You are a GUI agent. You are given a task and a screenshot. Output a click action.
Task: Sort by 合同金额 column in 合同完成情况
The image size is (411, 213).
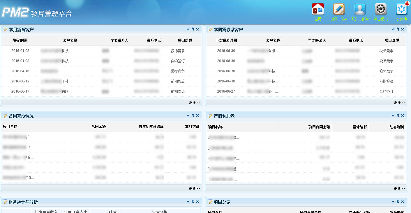pos(98,127)
